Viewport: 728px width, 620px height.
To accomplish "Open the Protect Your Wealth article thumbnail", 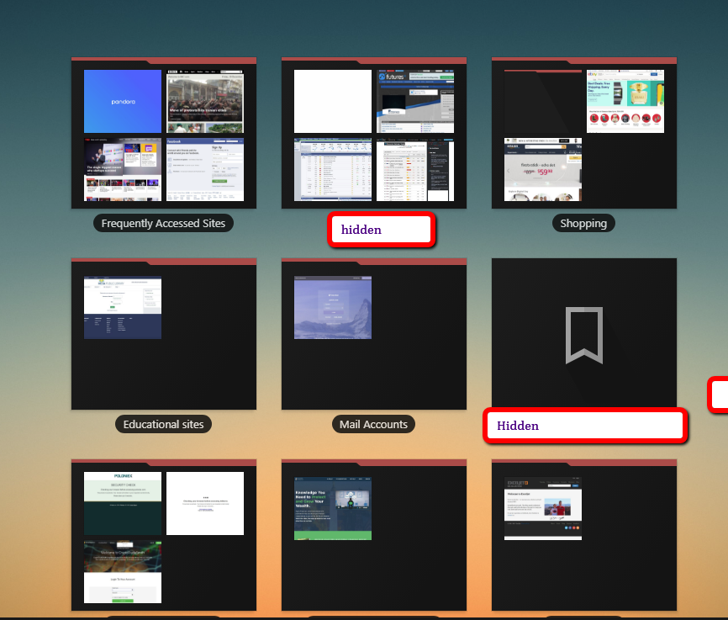I will [x=332, y=510].
